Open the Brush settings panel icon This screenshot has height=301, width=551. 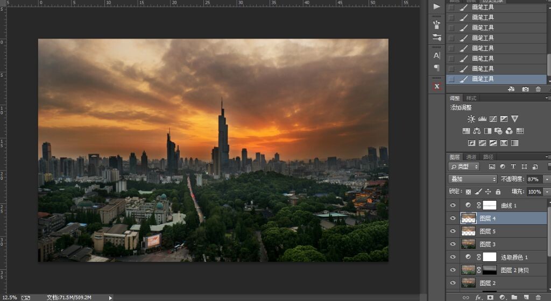point(436,37)
